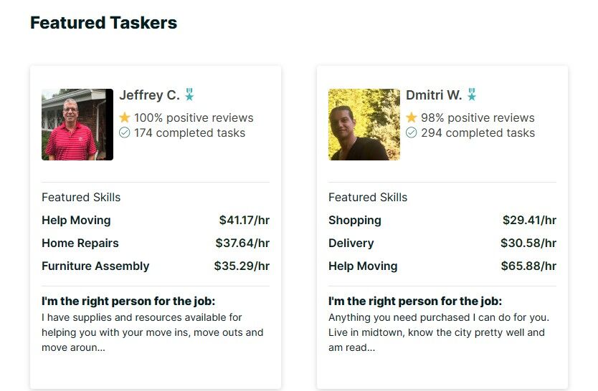This screenshot has height=391, width=598.
Task: Click the star icon beside 98% positive reviews
Action: (412, 117)
